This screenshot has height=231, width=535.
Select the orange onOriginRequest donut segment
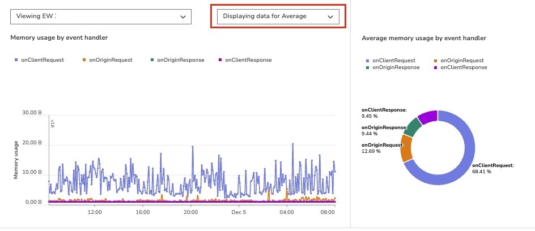(x=407, y=148)
